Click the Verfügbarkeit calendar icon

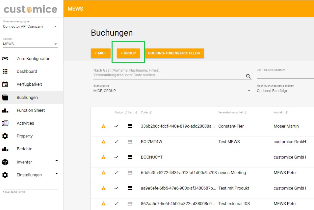[x=5, y=84]
